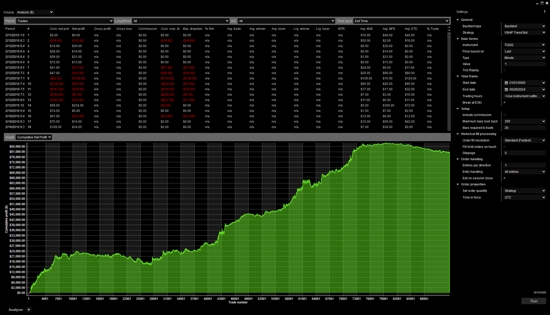Open the Time in force dropdown
This screenshot has height=315, width=550.
pyautogui.click(x=525, y=197)
